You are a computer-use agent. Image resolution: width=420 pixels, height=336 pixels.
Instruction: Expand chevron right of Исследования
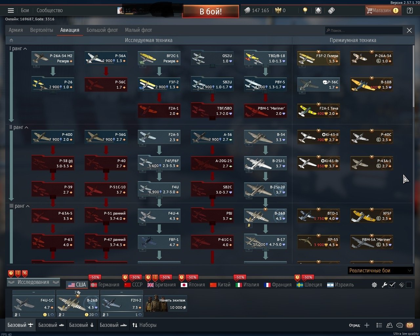tap(56, 282)
